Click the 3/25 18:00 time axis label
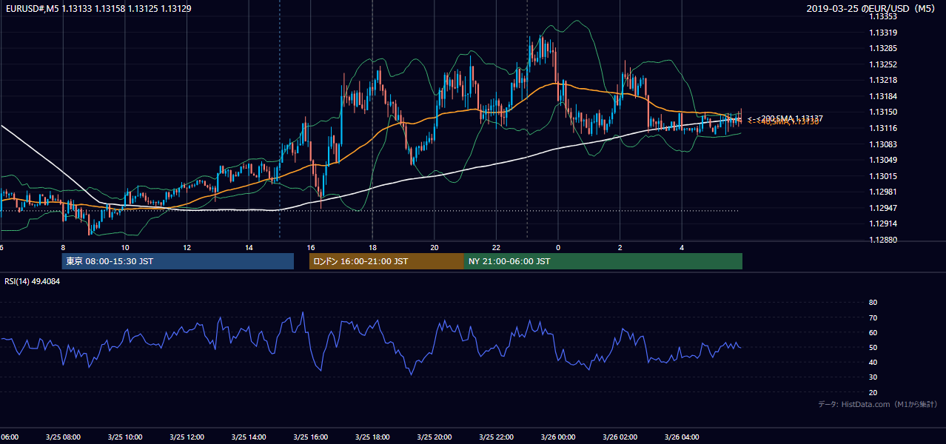 click(x=372, y=437)
